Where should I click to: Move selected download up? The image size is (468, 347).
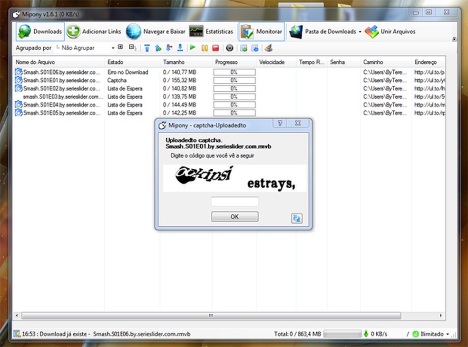click(x=158, y=48)
